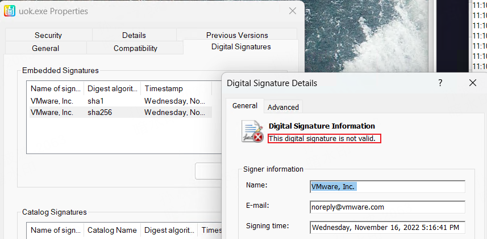The height and width of the screenshot is (239, 487).
Task: Close the Digital Signature Details dialog
Action: coord(472,83)
